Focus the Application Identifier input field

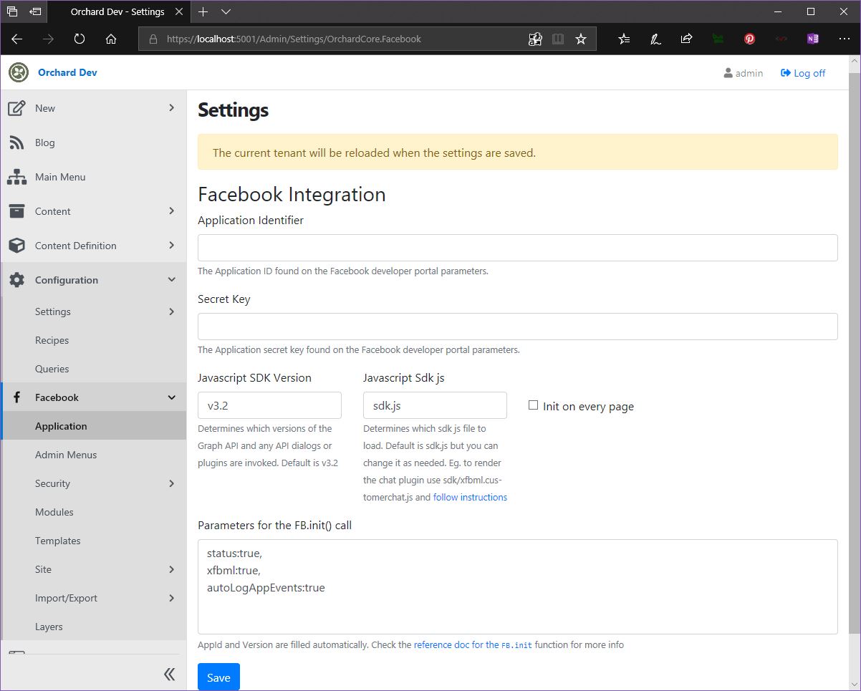click(x=517, y=248)
